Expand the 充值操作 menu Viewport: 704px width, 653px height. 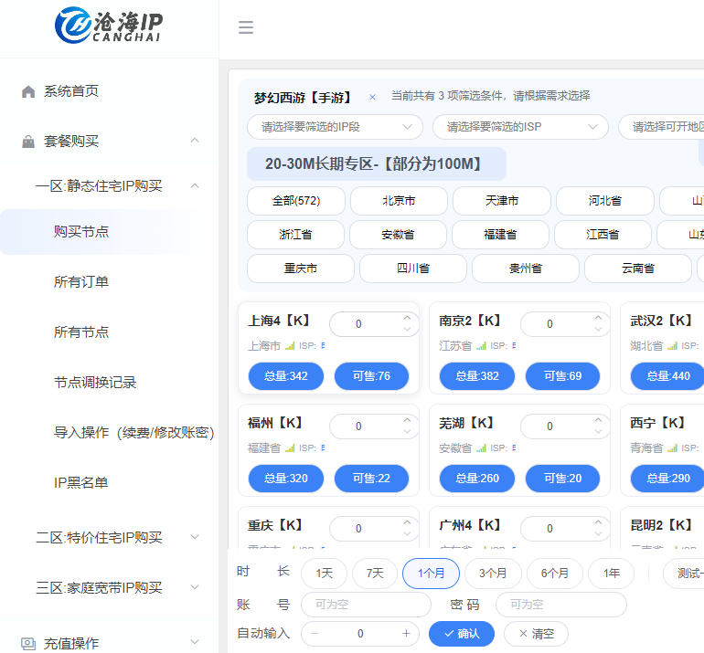point(195,642)
